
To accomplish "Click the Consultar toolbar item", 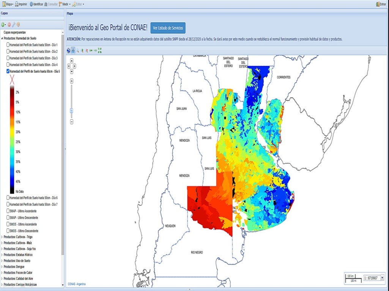I will 51,4.
